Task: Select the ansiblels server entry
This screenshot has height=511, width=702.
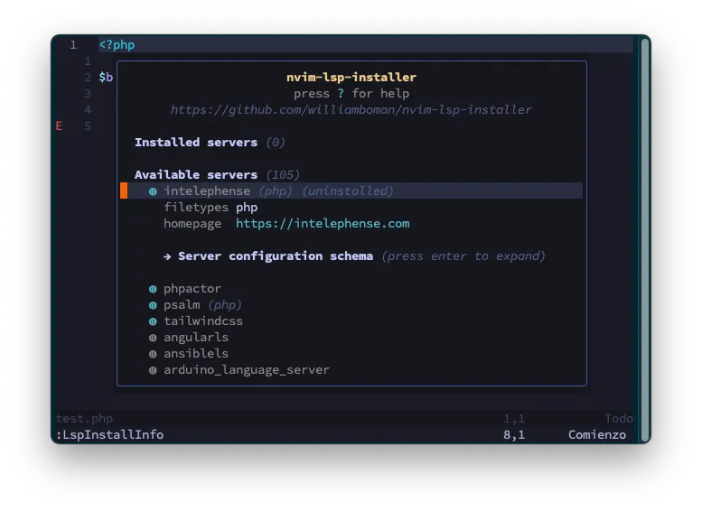Action: pyautogui.click(x=196, y=354)
